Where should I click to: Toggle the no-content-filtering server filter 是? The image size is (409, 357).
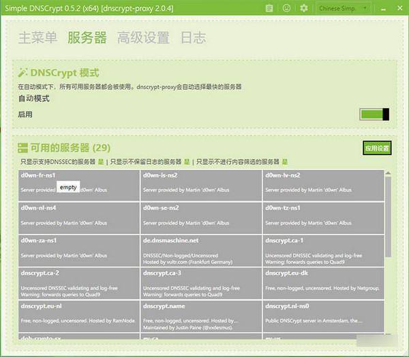[x=285, y=162]
